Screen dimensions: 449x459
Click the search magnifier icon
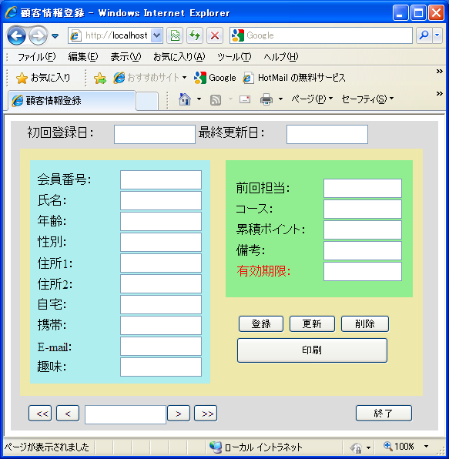[424, 35]
